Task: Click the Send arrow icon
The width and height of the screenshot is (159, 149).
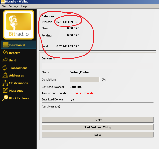Action: point(5,60)
